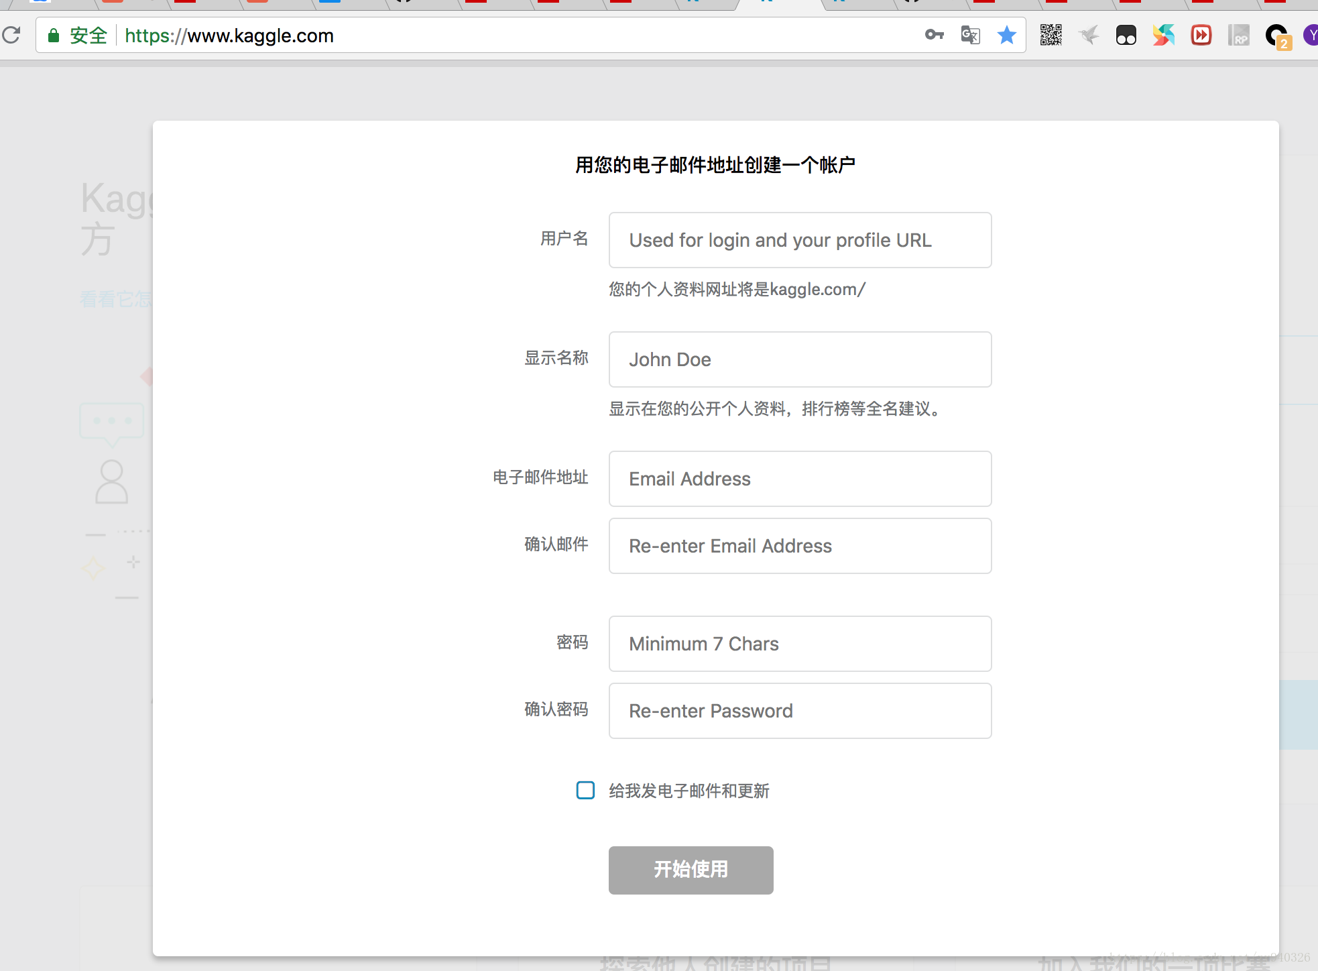1318x971 pixels.
Task: Click the John Doe display name field
Action: click(800, 359)
